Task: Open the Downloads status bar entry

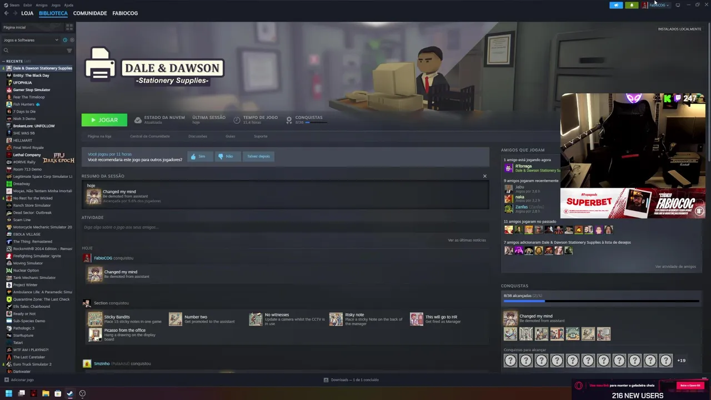Action: (351, 380)
